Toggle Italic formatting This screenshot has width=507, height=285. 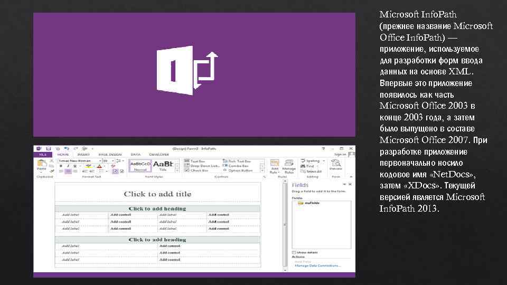point(68,166)
